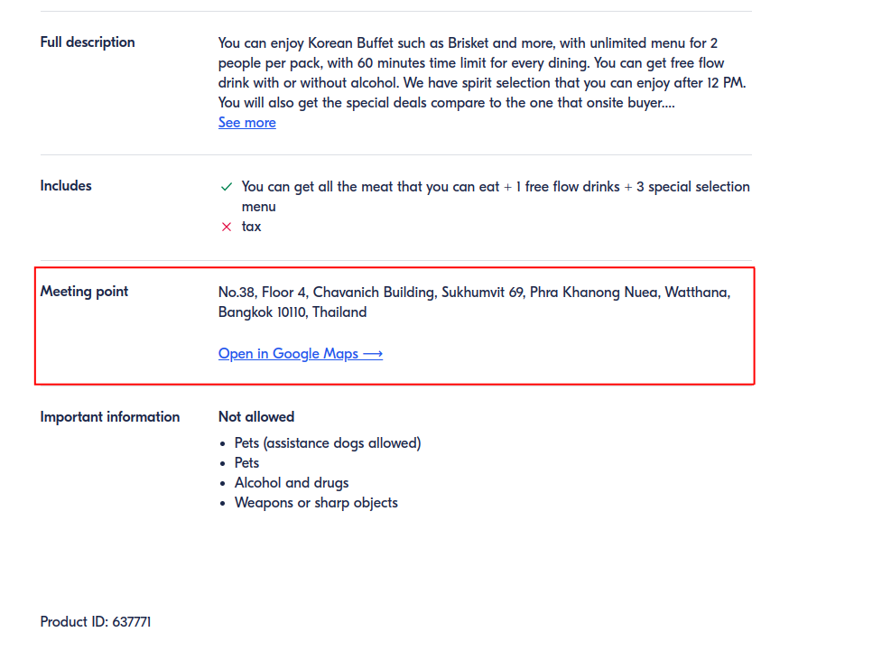Click the assistance dogs allowed bullet
891x651 pixels.
tap(328, 443)
